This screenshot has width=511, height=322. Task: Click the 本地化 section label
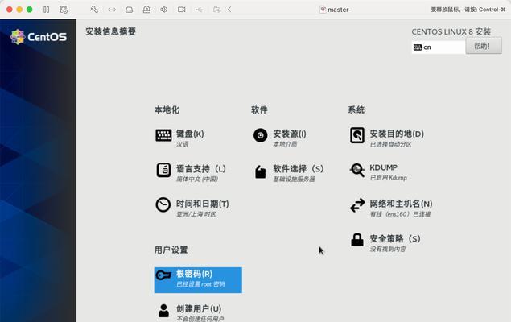tap(167, 109)
